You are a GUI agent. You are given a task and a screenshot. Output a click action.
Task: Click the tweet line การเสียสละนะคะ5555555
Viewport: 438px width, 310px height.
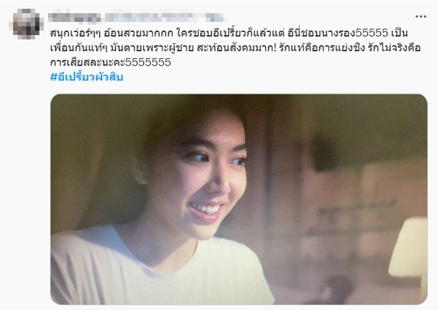(111, 62)
